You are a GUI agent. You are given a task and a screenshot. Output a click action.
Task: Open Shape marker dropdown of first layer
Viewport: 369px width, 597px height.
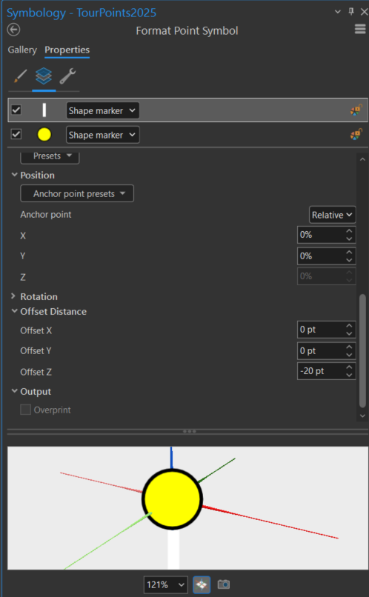tap(102, 110)
